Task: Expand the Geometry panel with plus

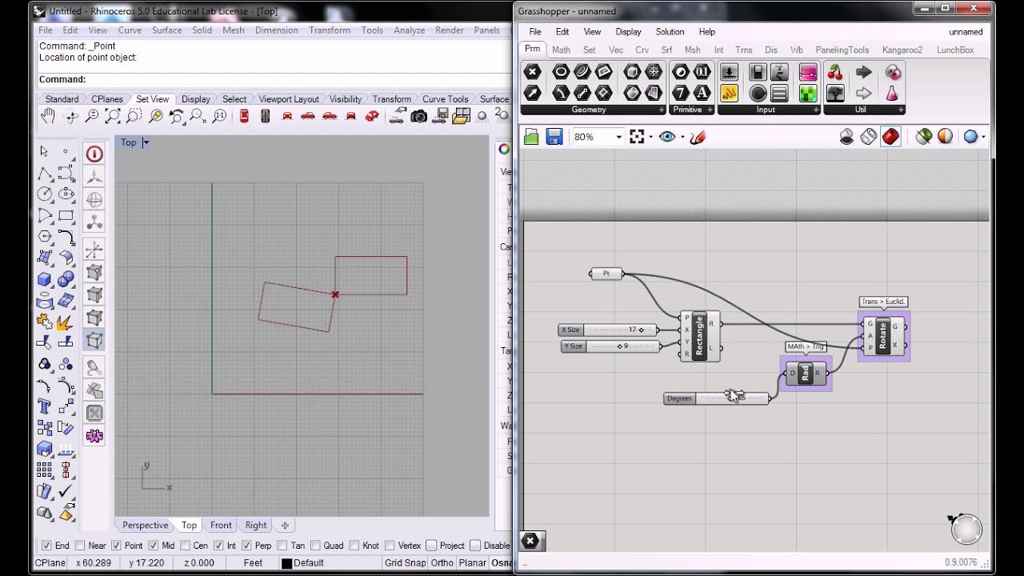Action: 662,110
